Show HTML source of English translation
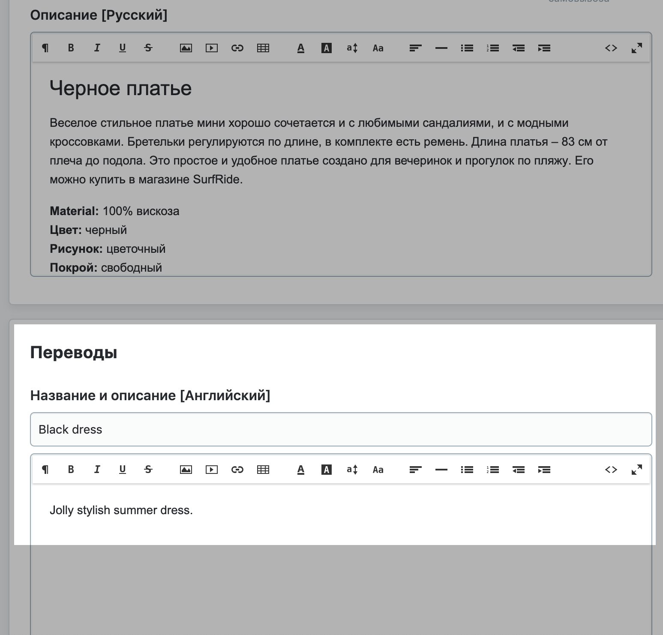 [611, 470]
